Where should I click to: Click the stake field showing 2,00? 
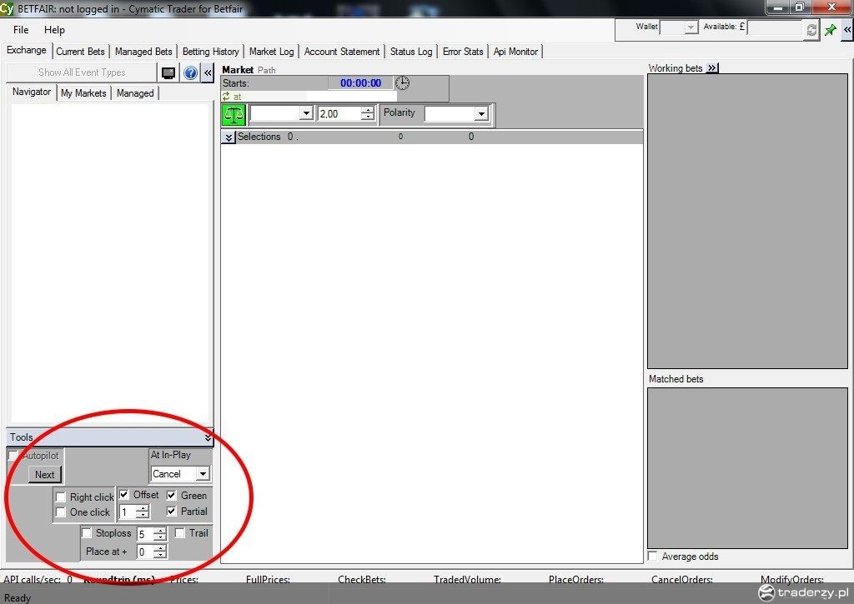click(x=339, y=114)
